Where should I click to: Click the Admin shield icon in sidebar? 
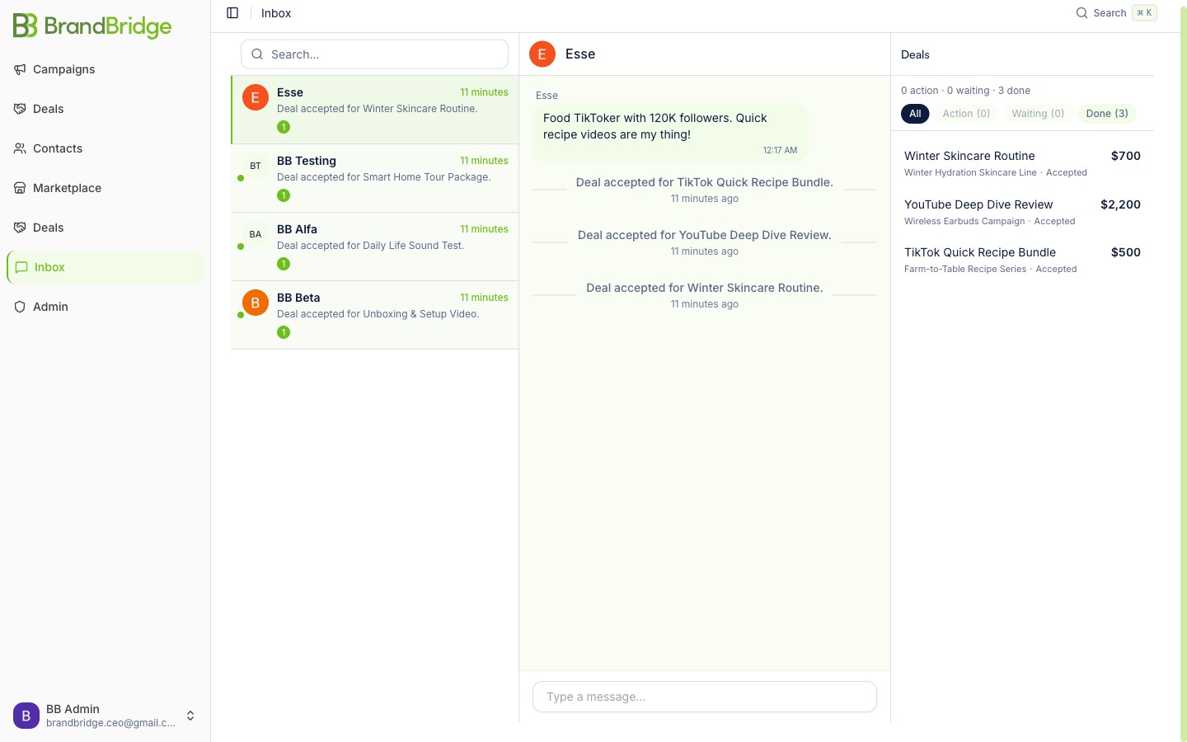coord(19,307)
